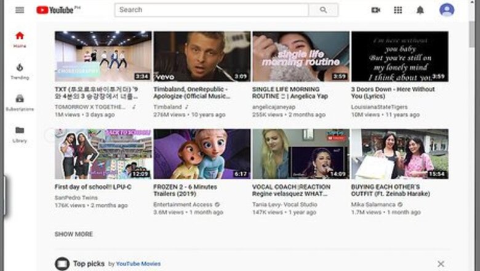The image size is (480, 271).
Task: Click the YouTube logo
Action: click(x=58, y=10)
